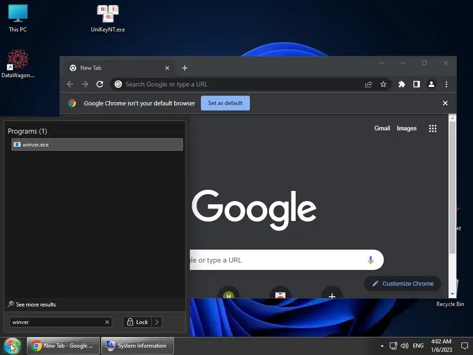Open UniKeyNT.exe desktop icon
The width and height of the screenshot is (473, 355).
pyautogui.click(x=108, y=18)
